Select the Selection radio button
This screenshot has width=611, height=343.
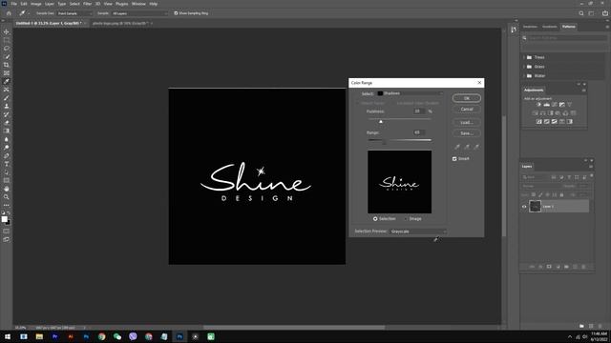(x=375, y=219)
